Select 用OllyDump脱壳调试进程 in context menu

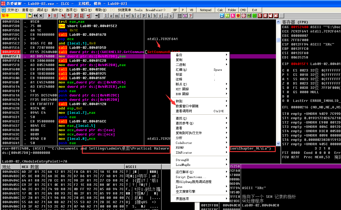coord(200,182)
